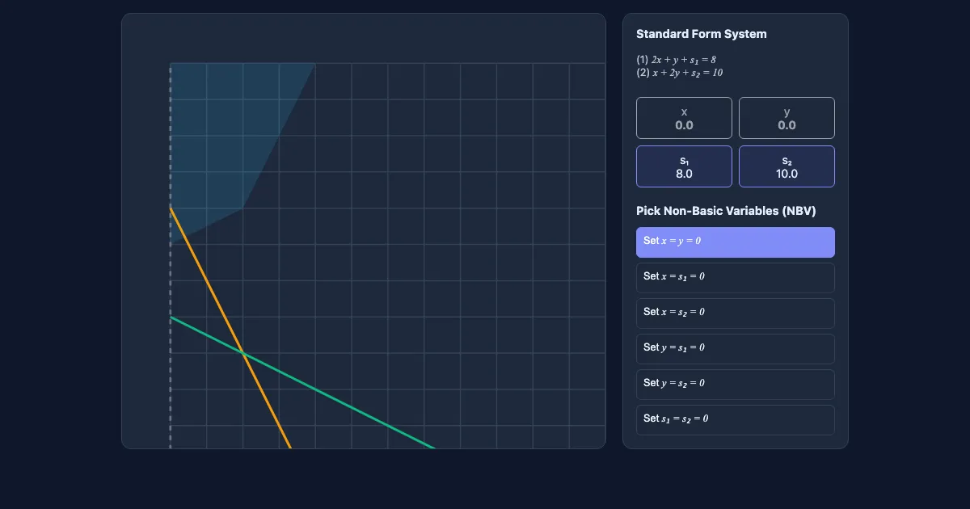Click the 'Pick Non-Basic Variables (NBV)' heading
This screenshot has height=509, width=970.
coord(726,211)
